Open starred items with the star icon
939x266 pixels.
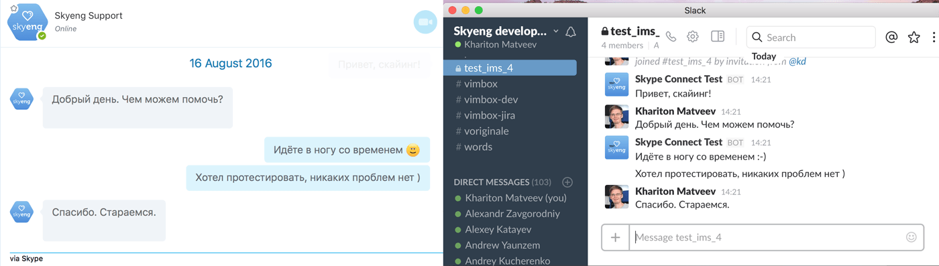pos(914,38)
